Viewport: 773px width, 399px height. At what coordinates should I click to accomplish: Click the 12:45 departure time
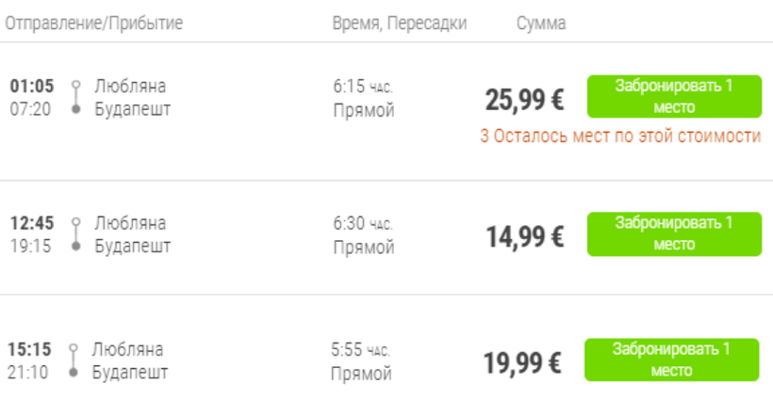click(x=32, y=224)
